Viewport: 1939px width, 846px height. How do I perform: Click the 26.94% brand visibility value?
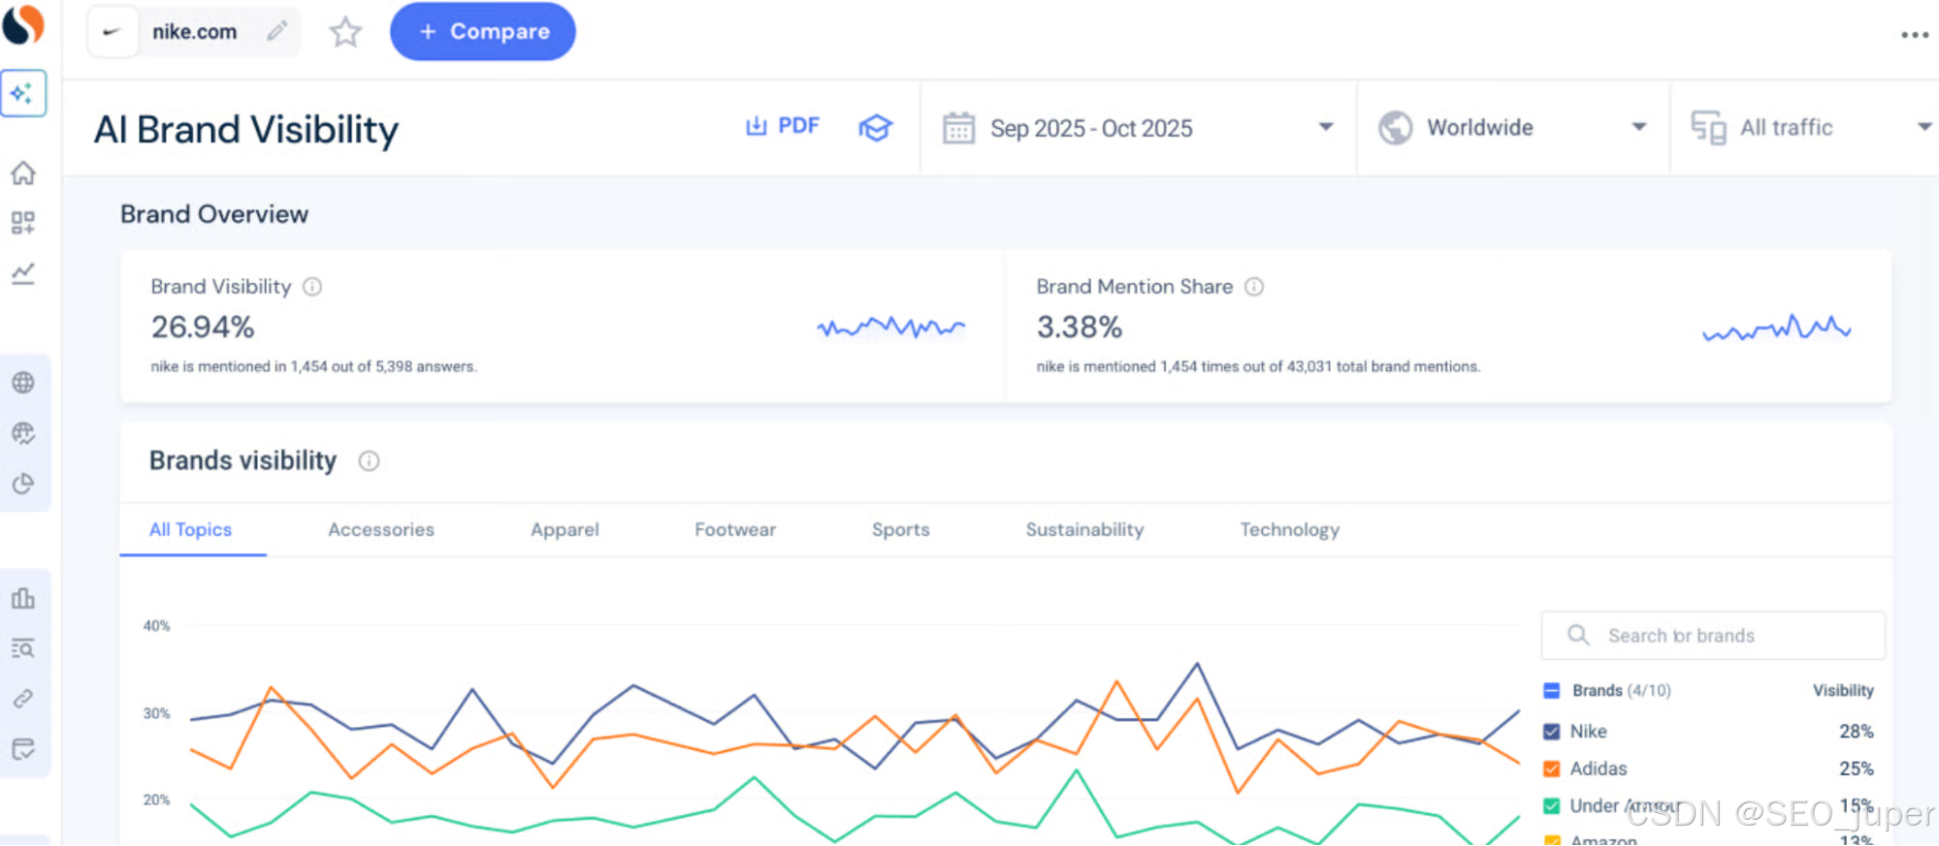point(203,328)
